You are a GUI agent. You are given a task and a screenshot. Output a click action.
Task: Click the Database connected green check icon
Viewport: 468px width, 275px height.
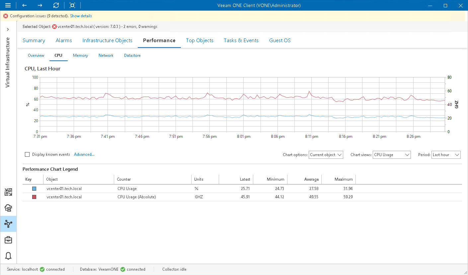click(123, 269)
